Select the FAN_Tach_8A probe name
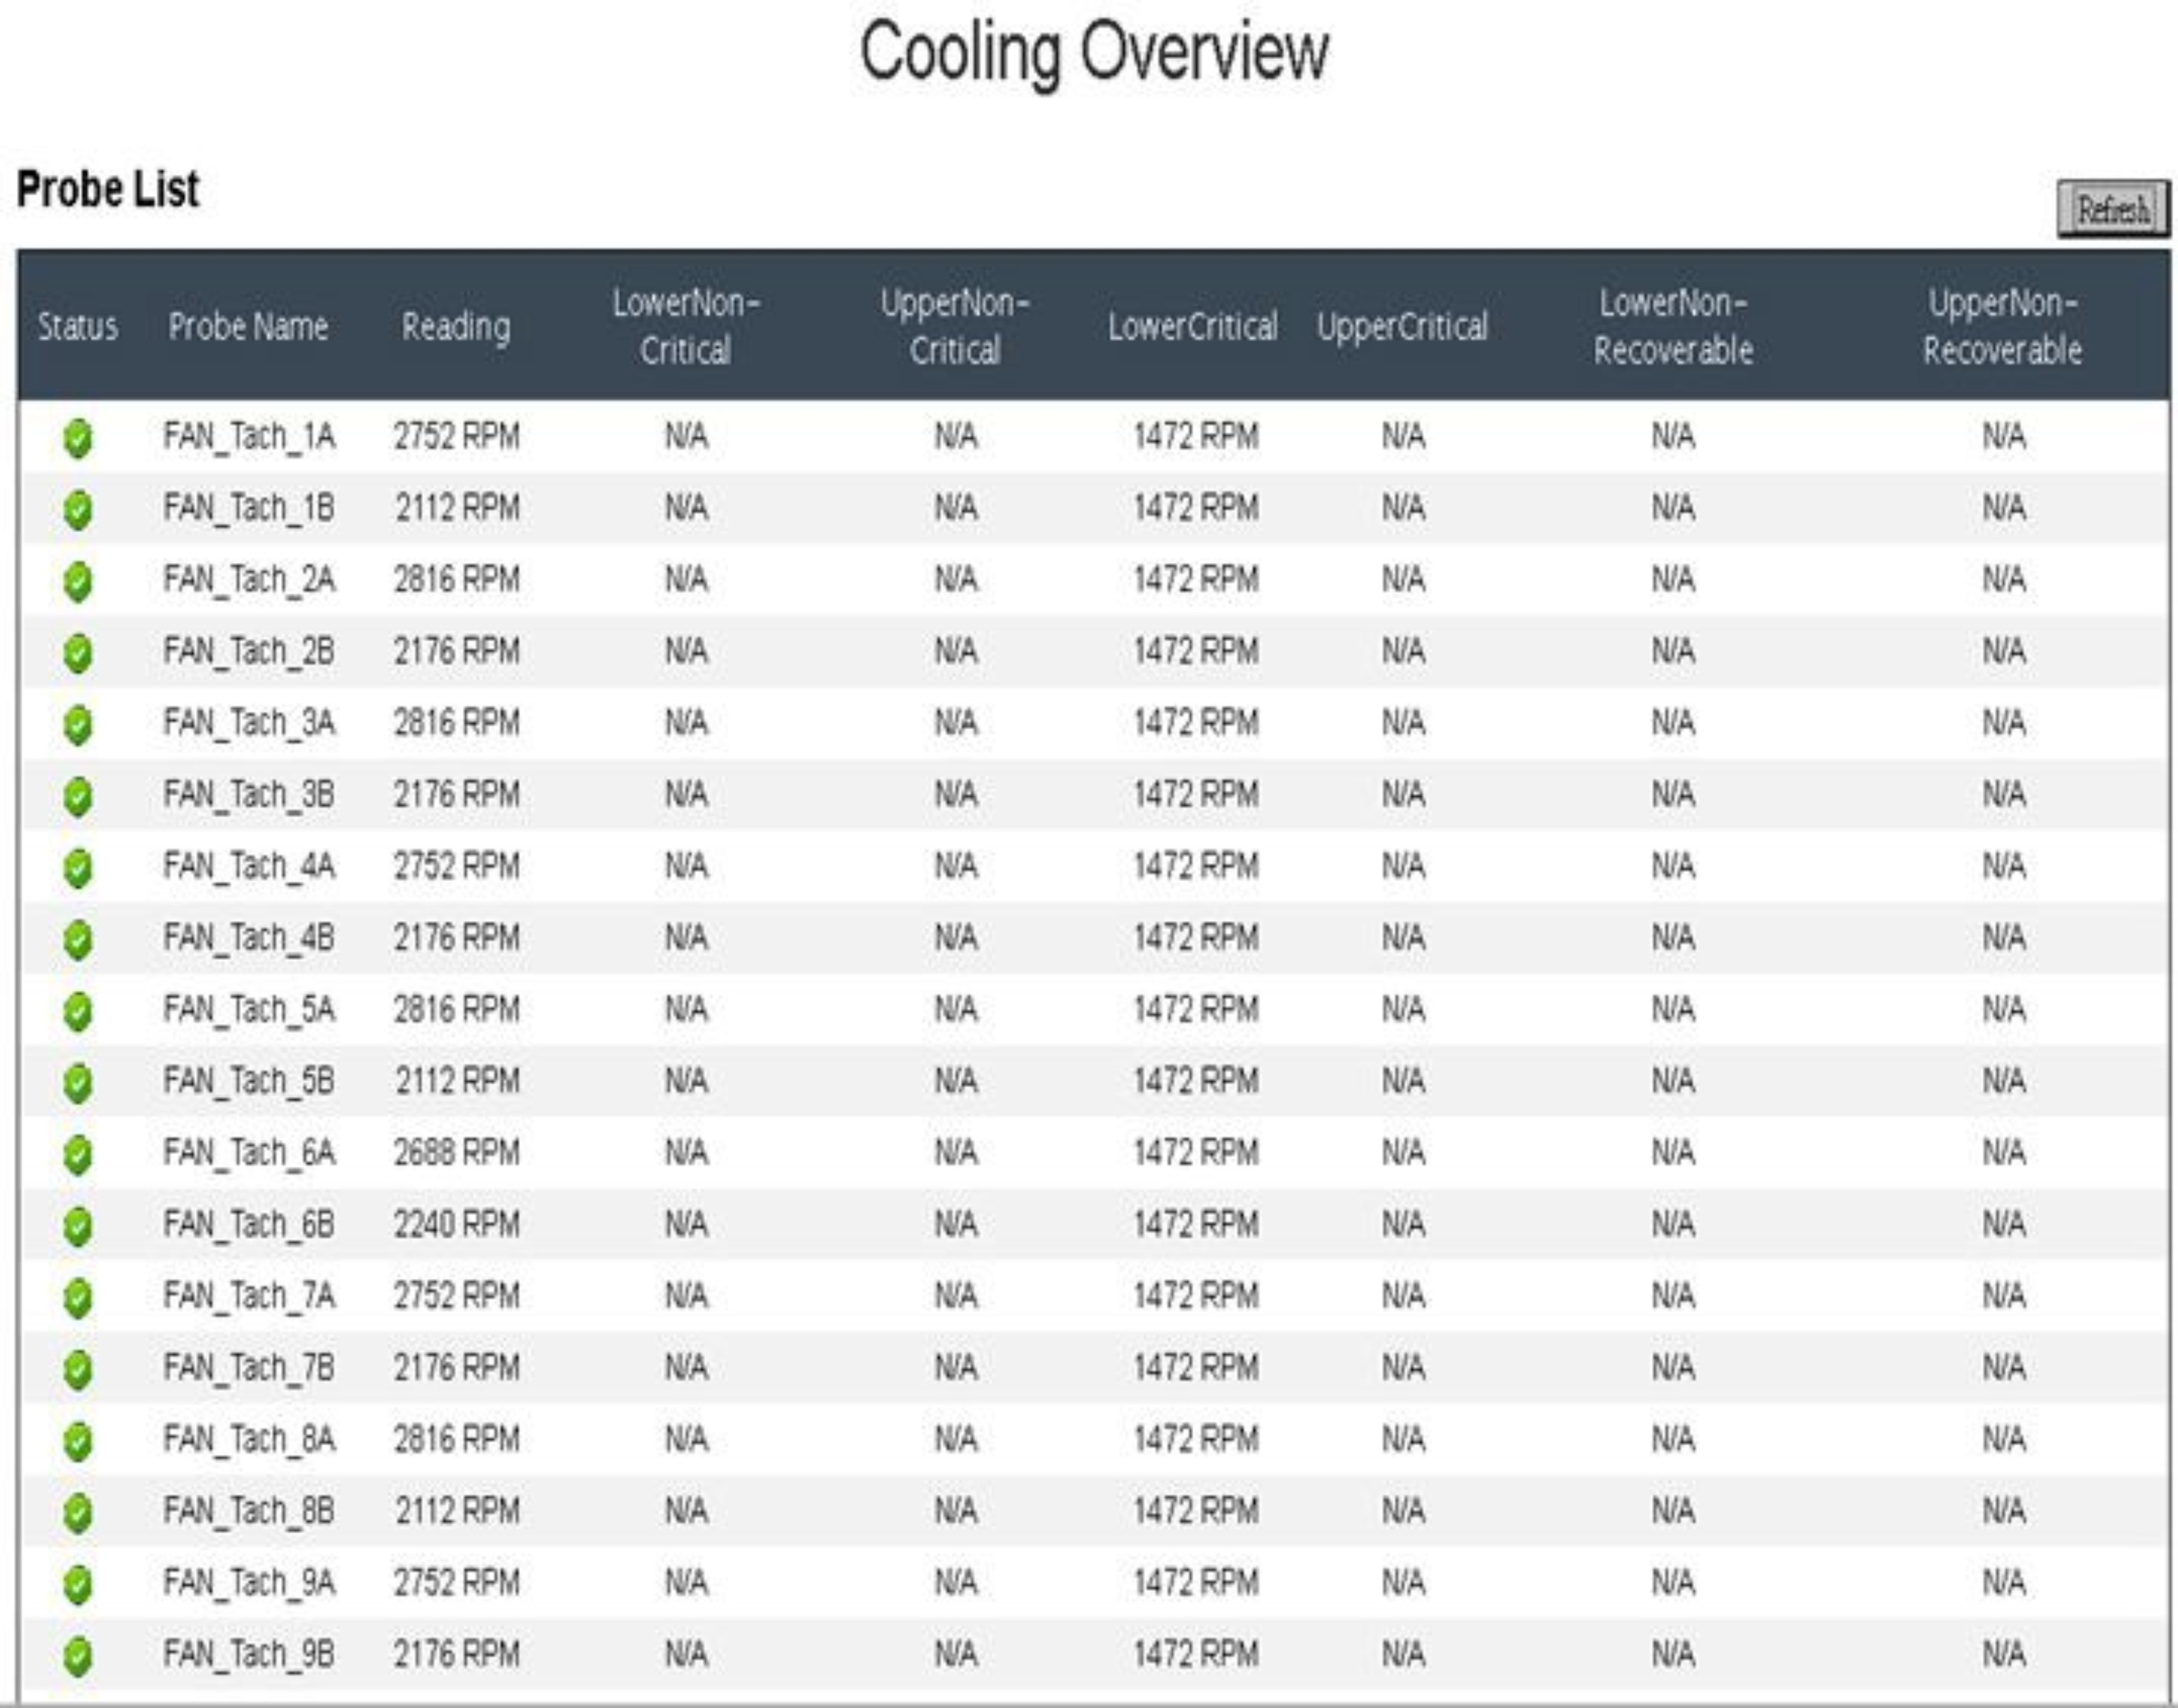 pyautogui.click(x=249, y=1440)
